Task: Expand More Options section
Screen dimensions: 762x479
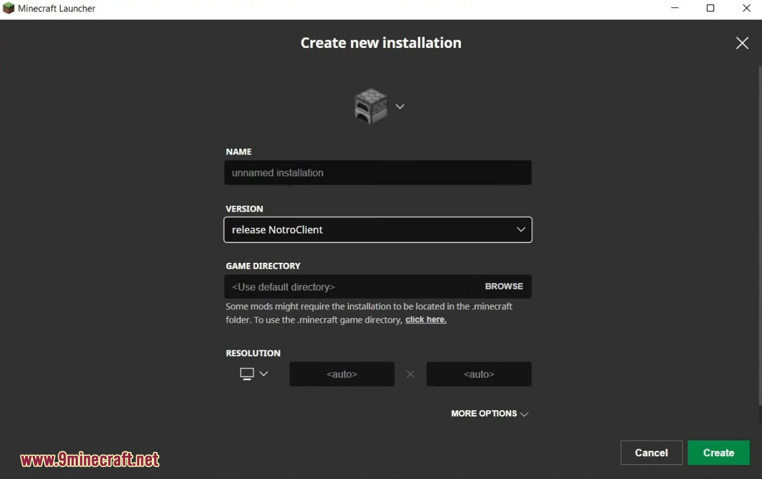Action: (x=490, y=414)
